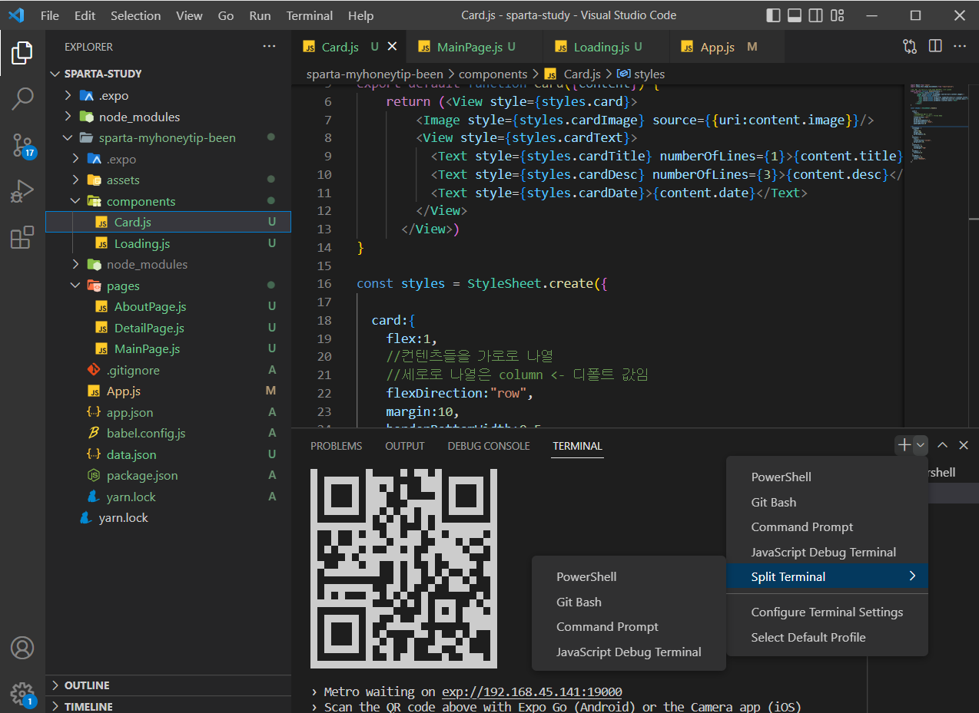Click the VS Code logo in the title bar

point(16,15)
